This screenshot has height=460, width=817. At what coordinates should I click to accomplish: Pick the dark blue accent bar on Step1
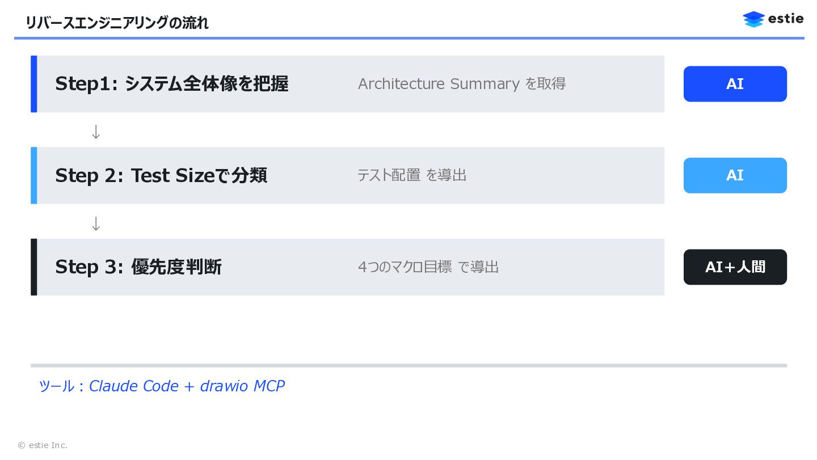[x=34, y=84]
